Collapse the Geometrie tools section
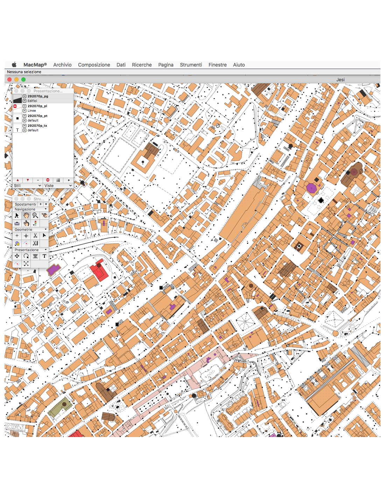Image resolution: width=385 pixels, height=498 pixels. 45,229
